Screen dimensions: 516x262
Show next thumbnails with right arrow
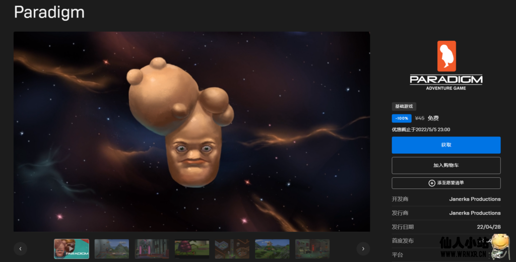pos(363,248)
